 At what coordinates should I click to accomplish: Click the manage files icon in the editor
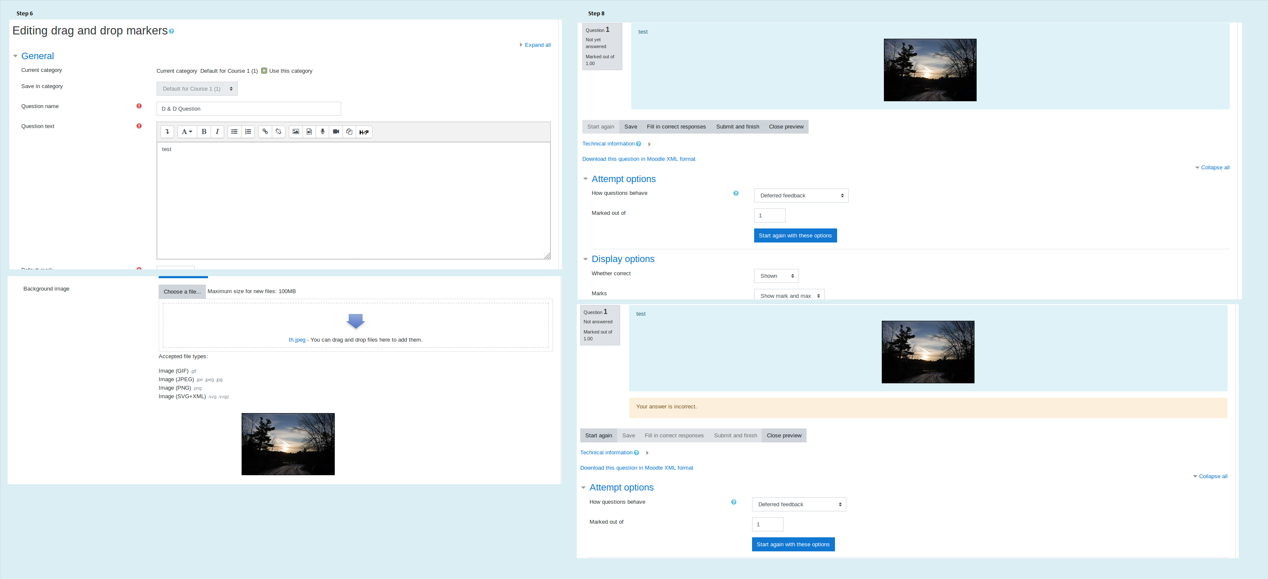[x=349, y=131]
